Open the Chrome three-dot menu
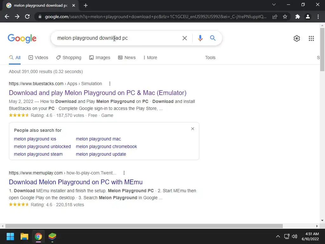 coord(318,17)
